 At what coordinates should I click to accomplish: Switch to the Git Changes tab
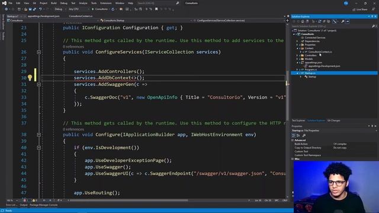pyautogui.click(x=333, y=121)
